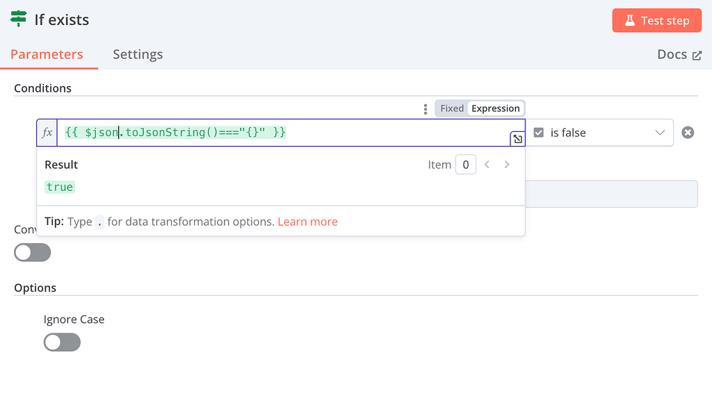Toggle the Ignore Case switch
This screenshot has width=712, height=414.
62,342
